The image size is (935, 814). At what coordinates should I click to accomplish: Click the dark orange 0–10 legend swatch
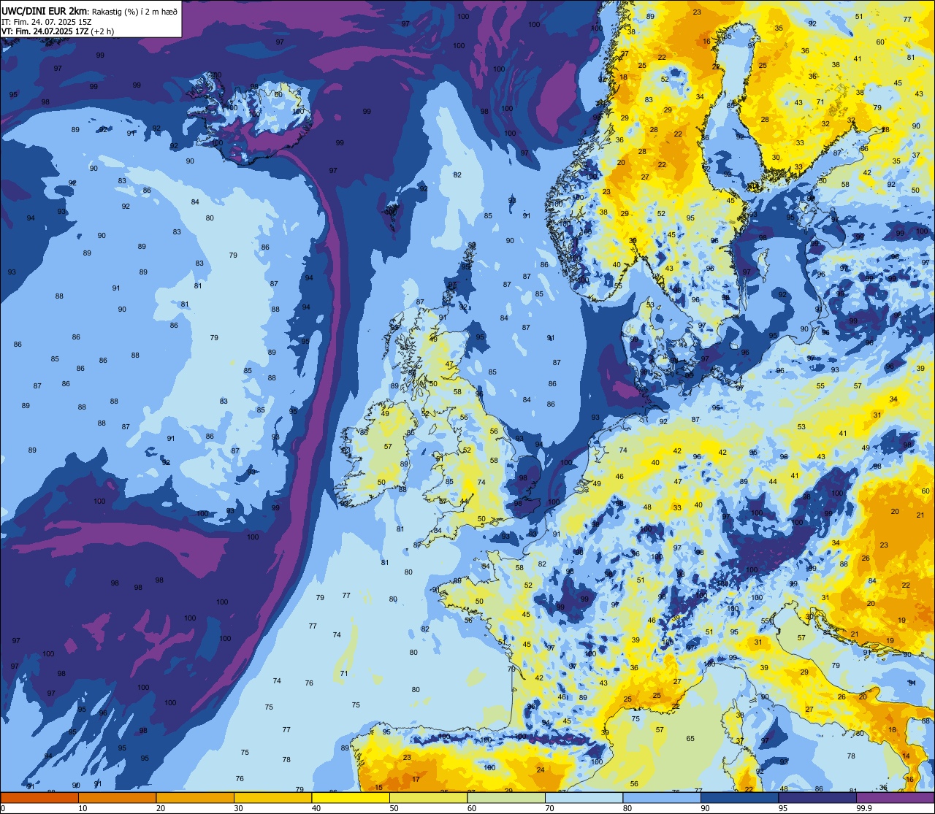tap(39, 797)
